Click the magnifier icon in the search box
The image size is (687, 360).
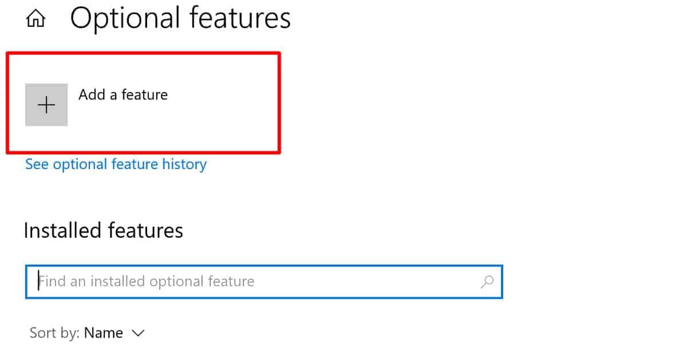coord(487,281)
